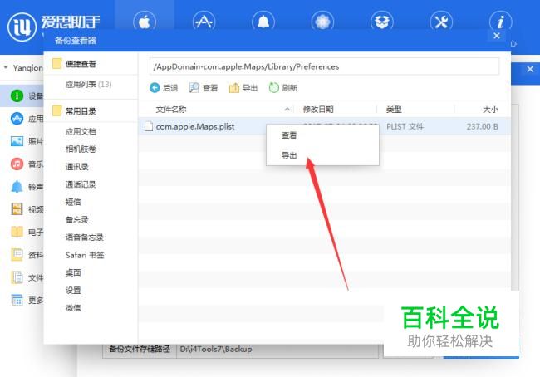Choose 导出 in the context menu
The image size is (540, 377).
coord(289,155)
